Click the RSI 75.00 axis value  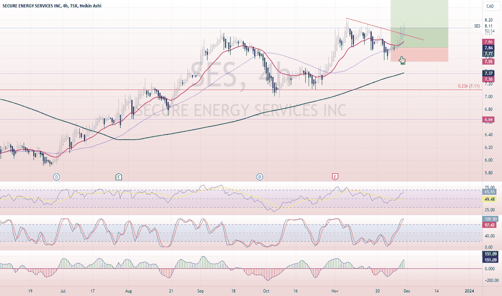[490, 187]
